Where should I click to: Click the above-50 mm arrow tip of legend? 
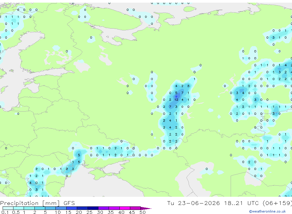pyautogui.click(x=146, y=208)
